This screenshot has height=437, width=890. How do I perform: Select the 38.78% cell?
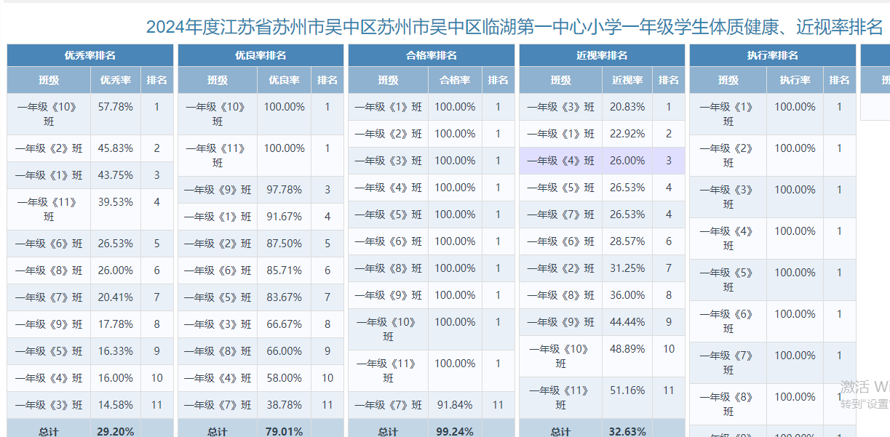click(284, 405)
